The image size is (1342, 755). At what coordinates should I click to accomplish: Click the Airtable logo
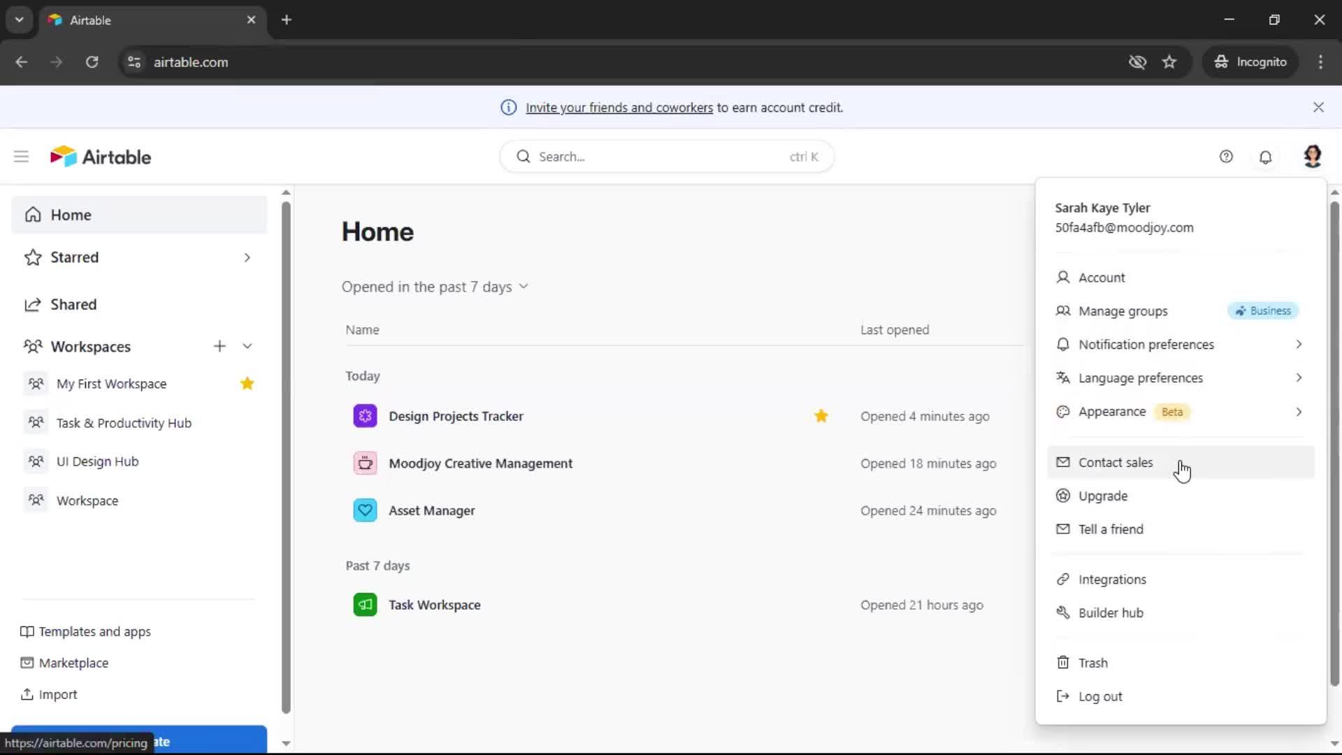(101, 157)
